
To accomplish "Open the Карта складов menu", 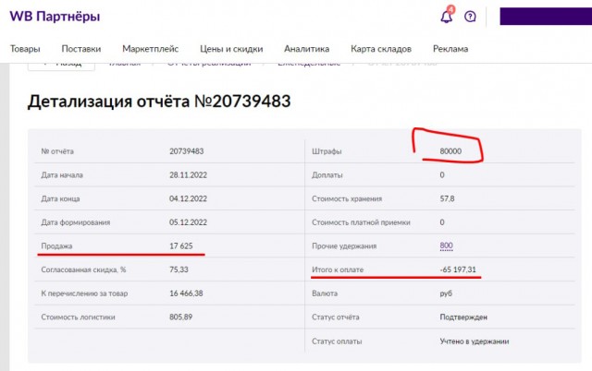I will [x=381, y=49].
